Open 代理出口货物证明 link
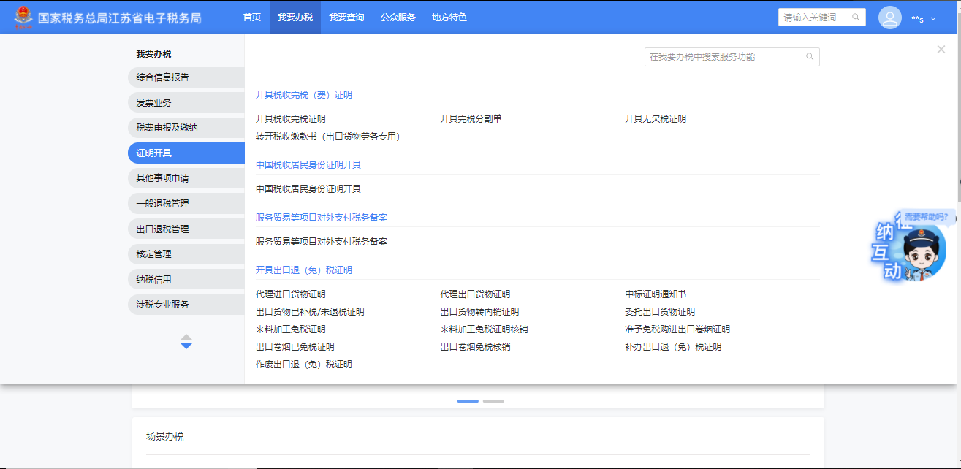 [x=475, y=294]
